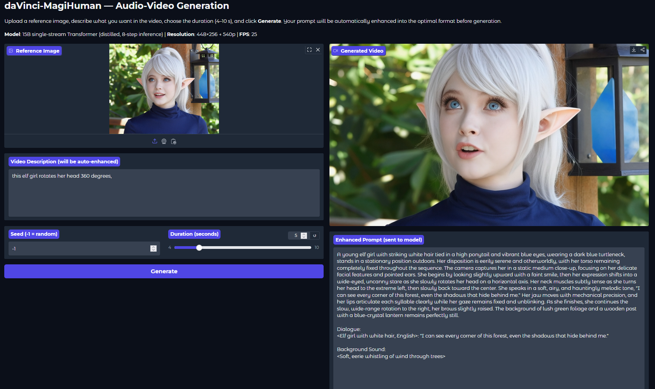Click the Duration slider handle
655x389 pixels.
[x=199, y=248]
